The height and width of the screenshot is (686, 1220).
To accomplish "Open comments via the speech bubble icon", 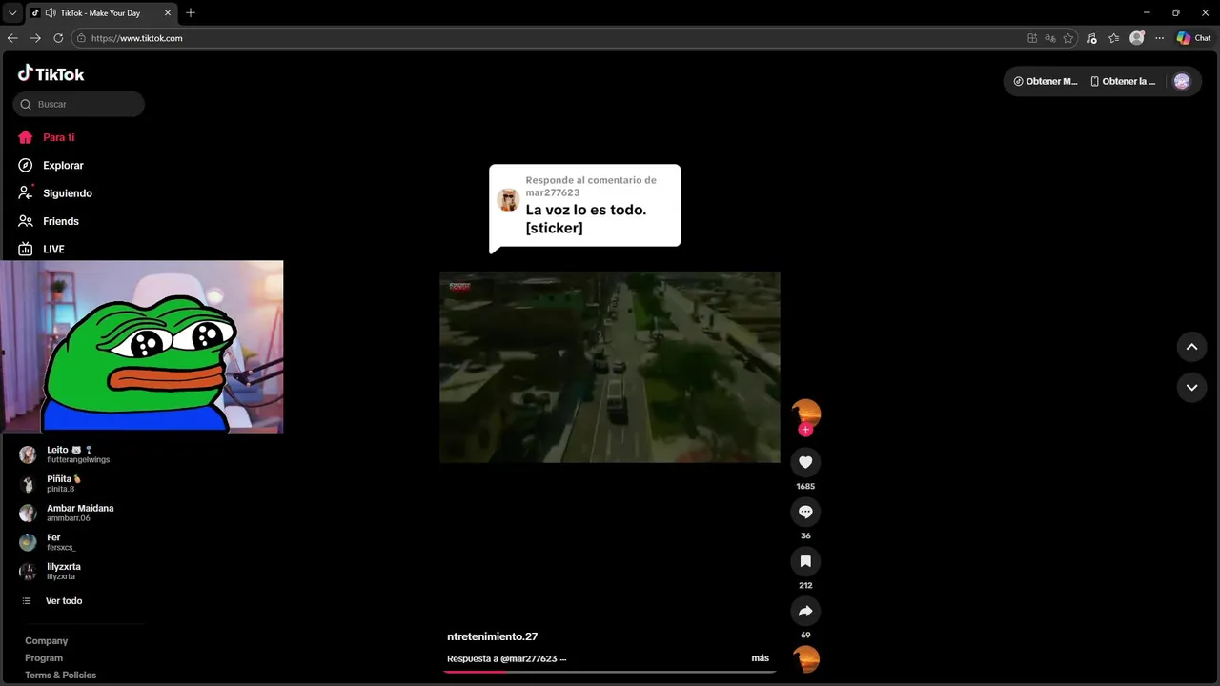I will point(805,512).
